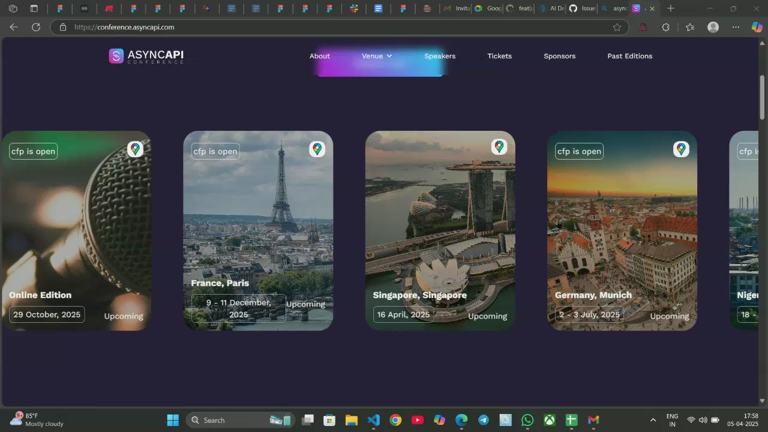Image resolution: width=768 pixels, height=432 pixels.
Task: Open the Sponsors page link
Action: coord(559,56)
